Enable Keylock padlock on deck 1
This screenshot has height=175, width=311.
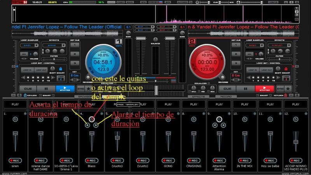(x=25, y=95)
